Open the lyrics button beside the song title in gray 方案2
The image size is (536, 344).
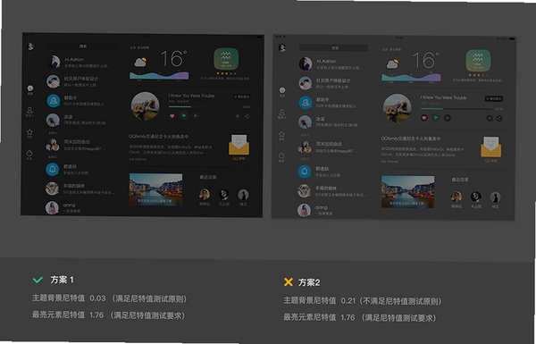(494, 99)
